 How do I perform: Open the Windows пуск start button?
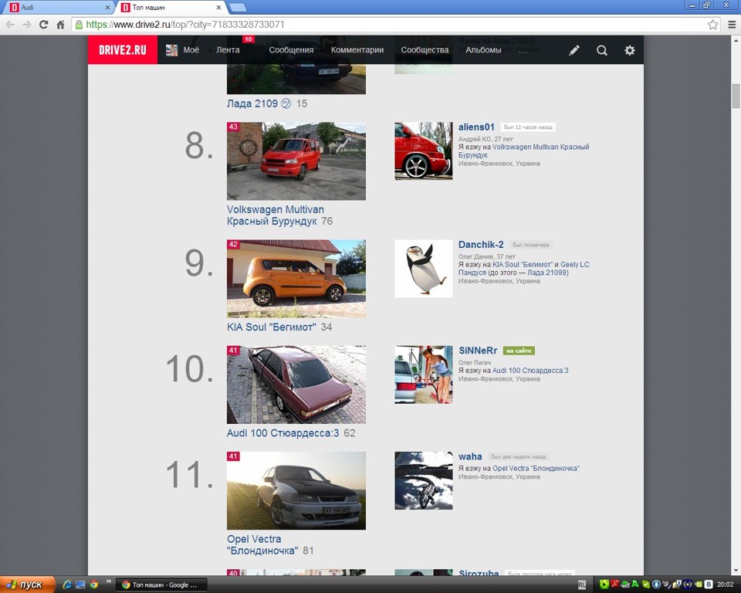28,585
